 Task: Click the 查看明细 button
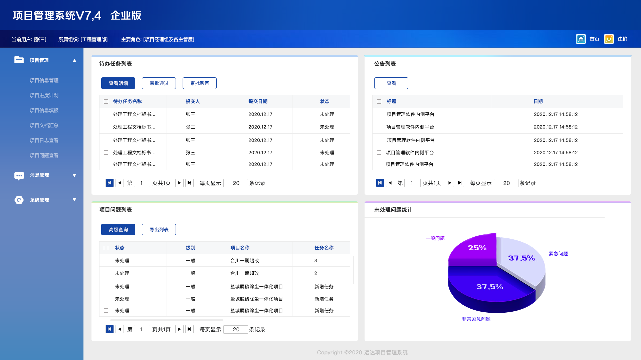click(118, 83)
